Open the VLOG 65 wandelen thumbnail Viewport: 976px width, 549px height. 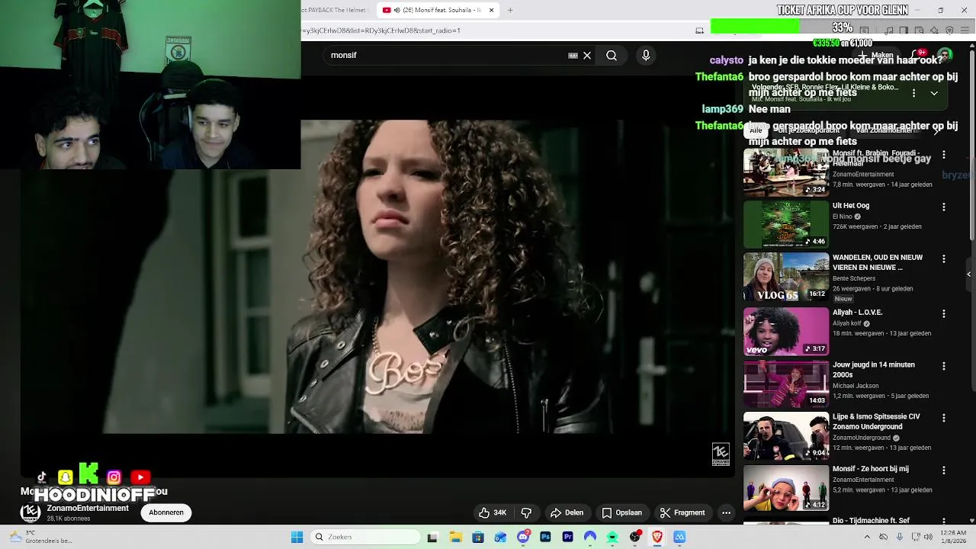tap(786, 277)
